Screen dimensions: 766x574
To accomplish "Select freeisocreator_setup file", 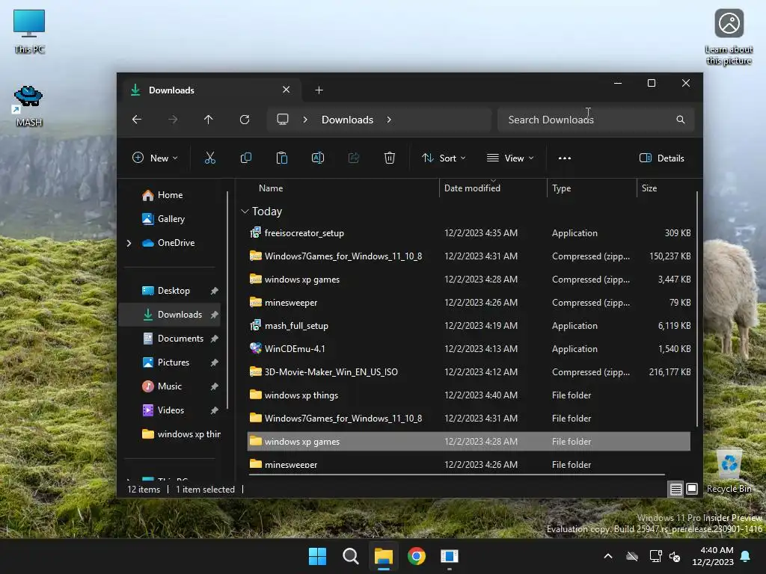I will pyautogui.click(x=469, y=233).
